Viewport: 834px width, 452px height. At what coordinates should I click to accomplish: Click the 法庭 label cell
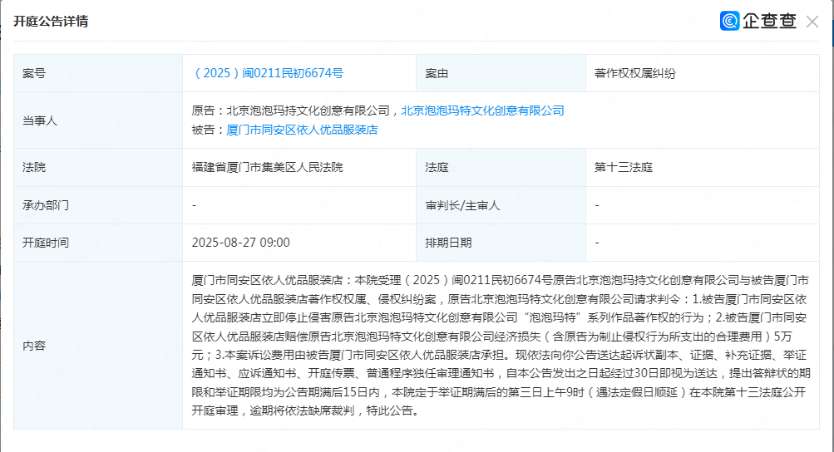pos(501,168)
